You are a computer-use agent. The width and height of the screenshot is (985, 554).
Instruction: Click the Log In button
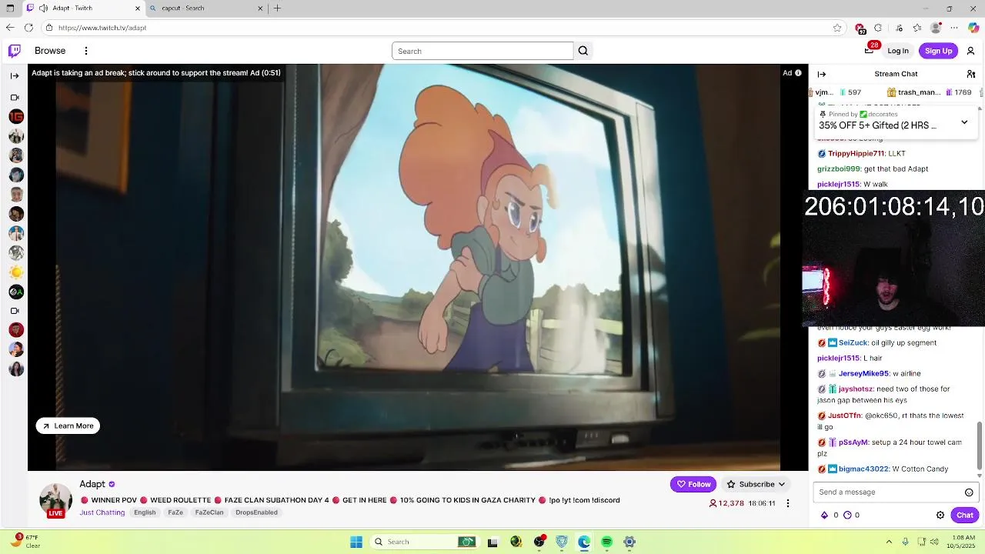tap(898, 51)
